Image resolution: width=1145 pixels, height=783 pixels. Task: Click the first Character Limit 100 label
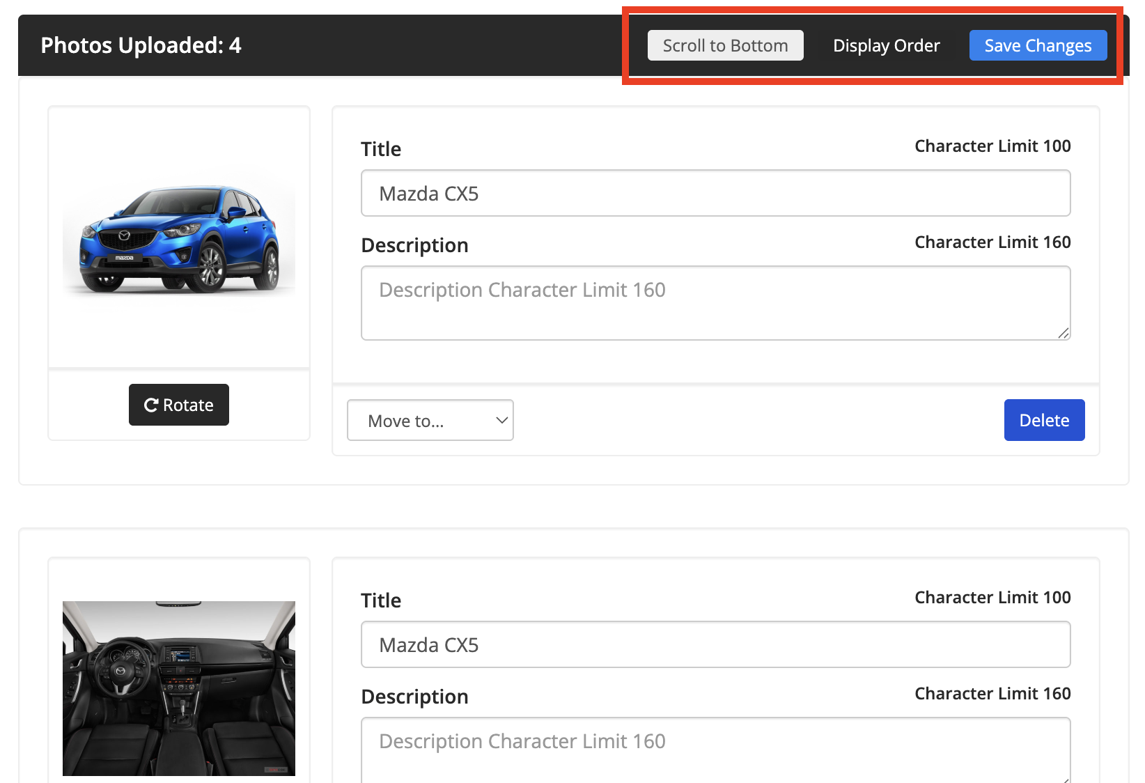pyautogui.click(x=992, y=146)
